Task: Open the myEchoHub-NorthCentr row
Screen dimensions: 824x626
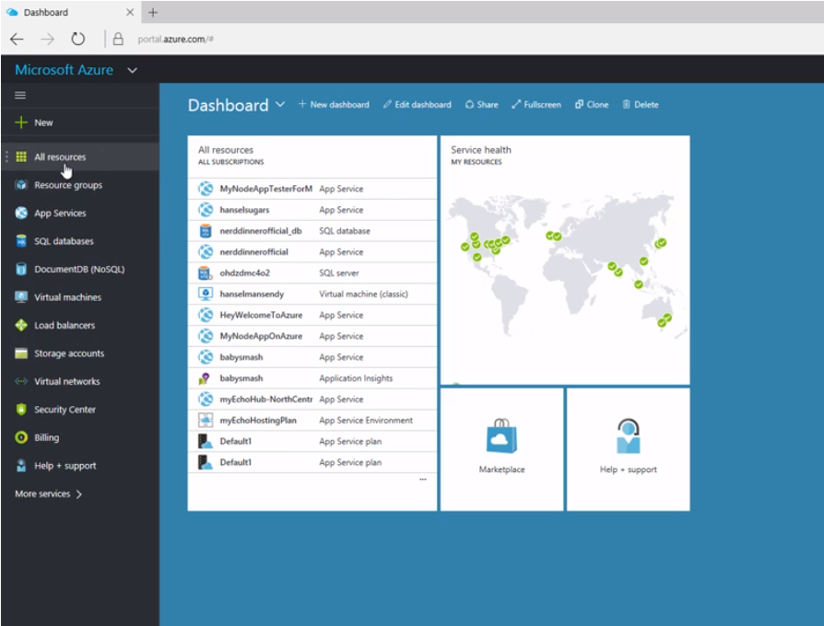Action: [x=312, y=400]
